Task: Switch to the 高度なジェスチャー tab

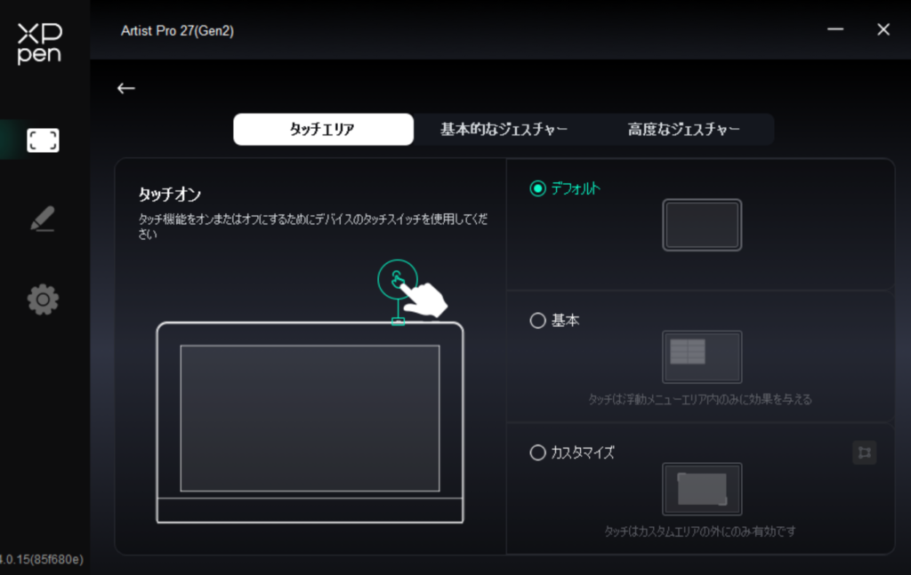Action: pyautogui.click(x=683, y=130)
